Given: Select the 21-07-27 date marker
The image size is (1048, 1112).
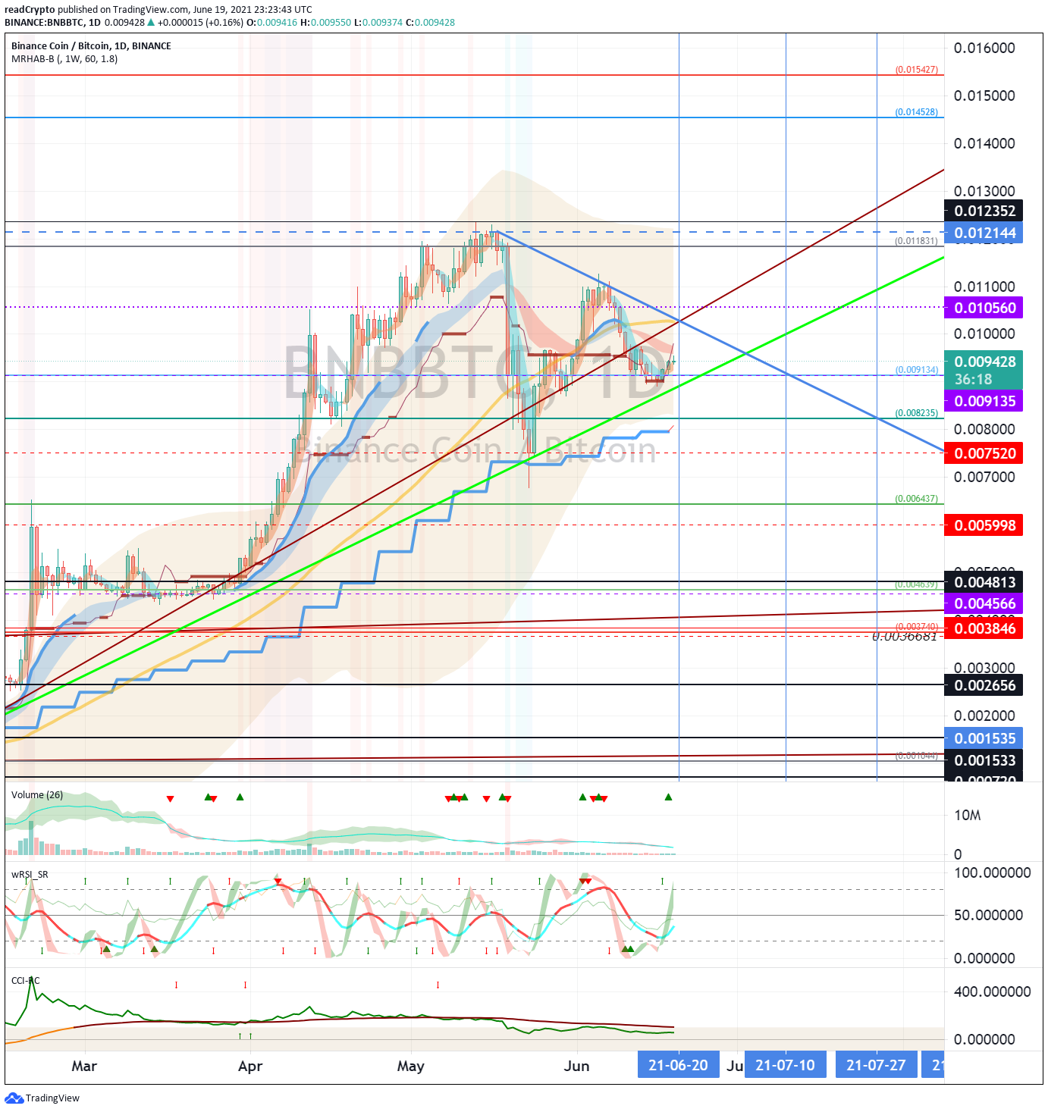Looking at the screenshot, I should (876, 1065).
